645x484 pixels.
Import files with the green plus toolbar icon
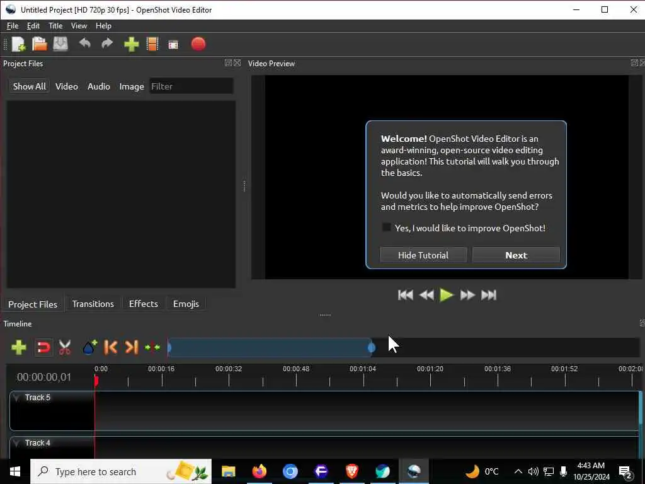tap(131, 44)
